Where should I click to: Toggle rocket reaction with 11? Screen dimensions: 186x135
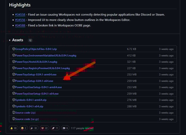pos(55,128)
